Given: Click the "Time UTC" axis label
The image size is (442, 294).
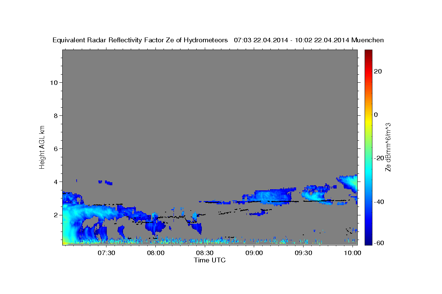Looking at the screenshot, I should point(210,260).
